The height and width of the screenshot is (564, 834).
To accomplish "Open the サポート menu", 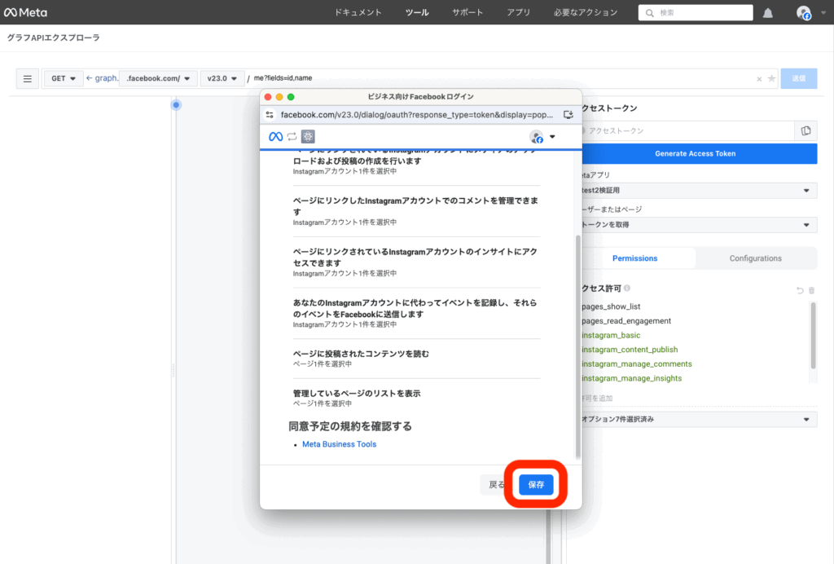I will 467,12.
